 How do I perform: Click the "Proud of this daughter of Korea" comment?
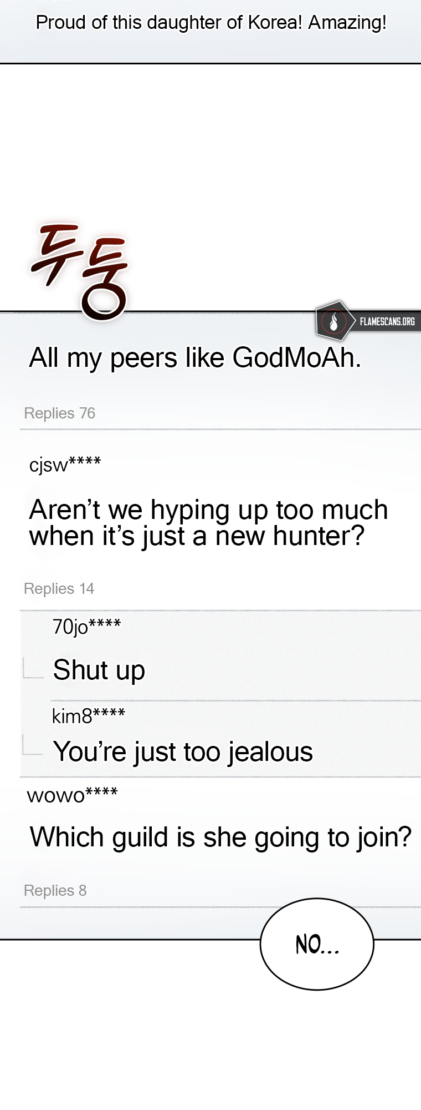(211, 23)
